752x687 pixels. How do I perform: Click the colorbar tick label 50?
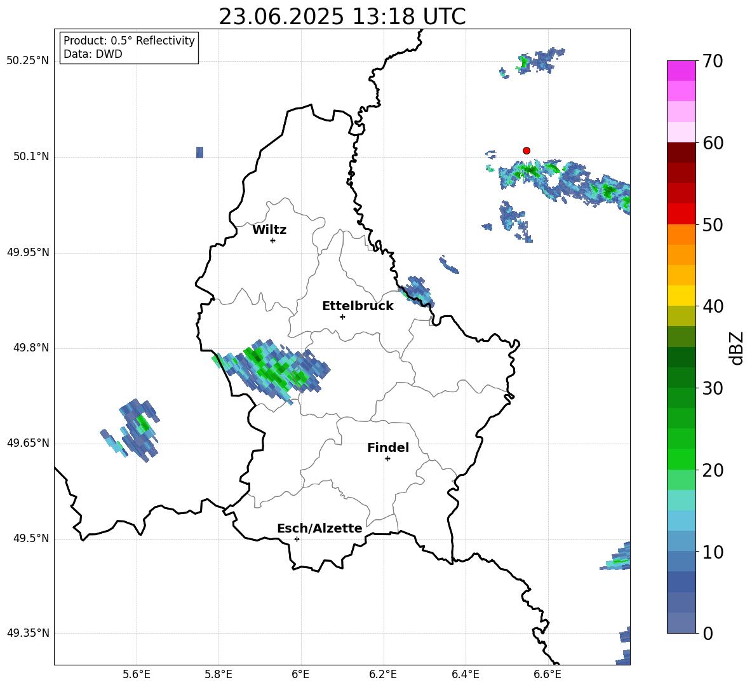point(713,225)
